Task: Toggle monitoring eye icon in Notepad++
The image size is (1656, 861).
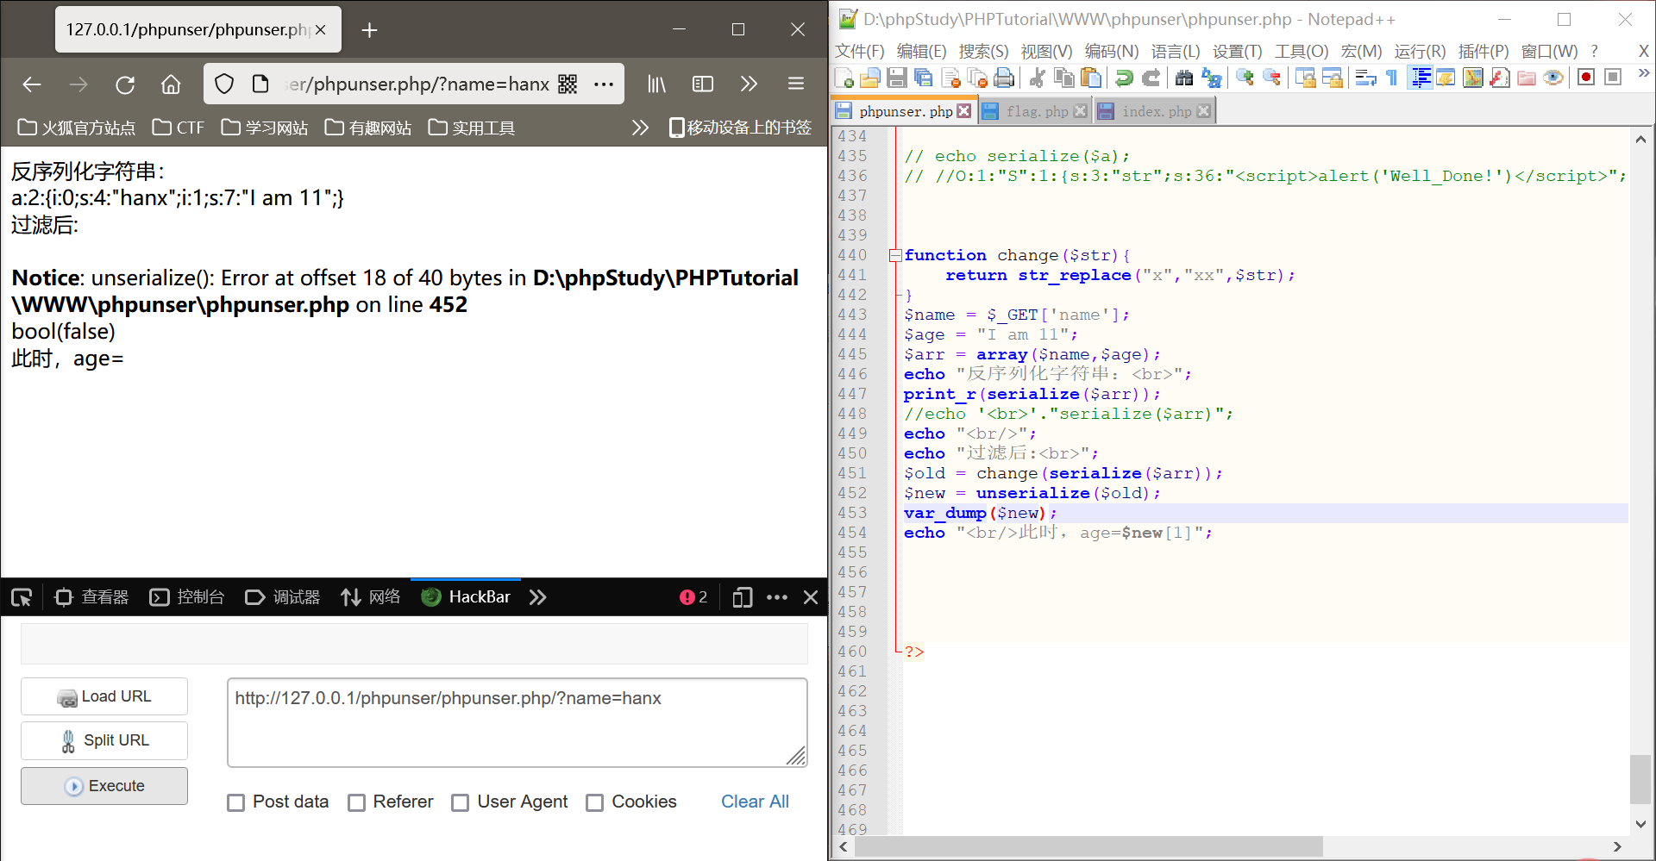Action: point(1553,78)
